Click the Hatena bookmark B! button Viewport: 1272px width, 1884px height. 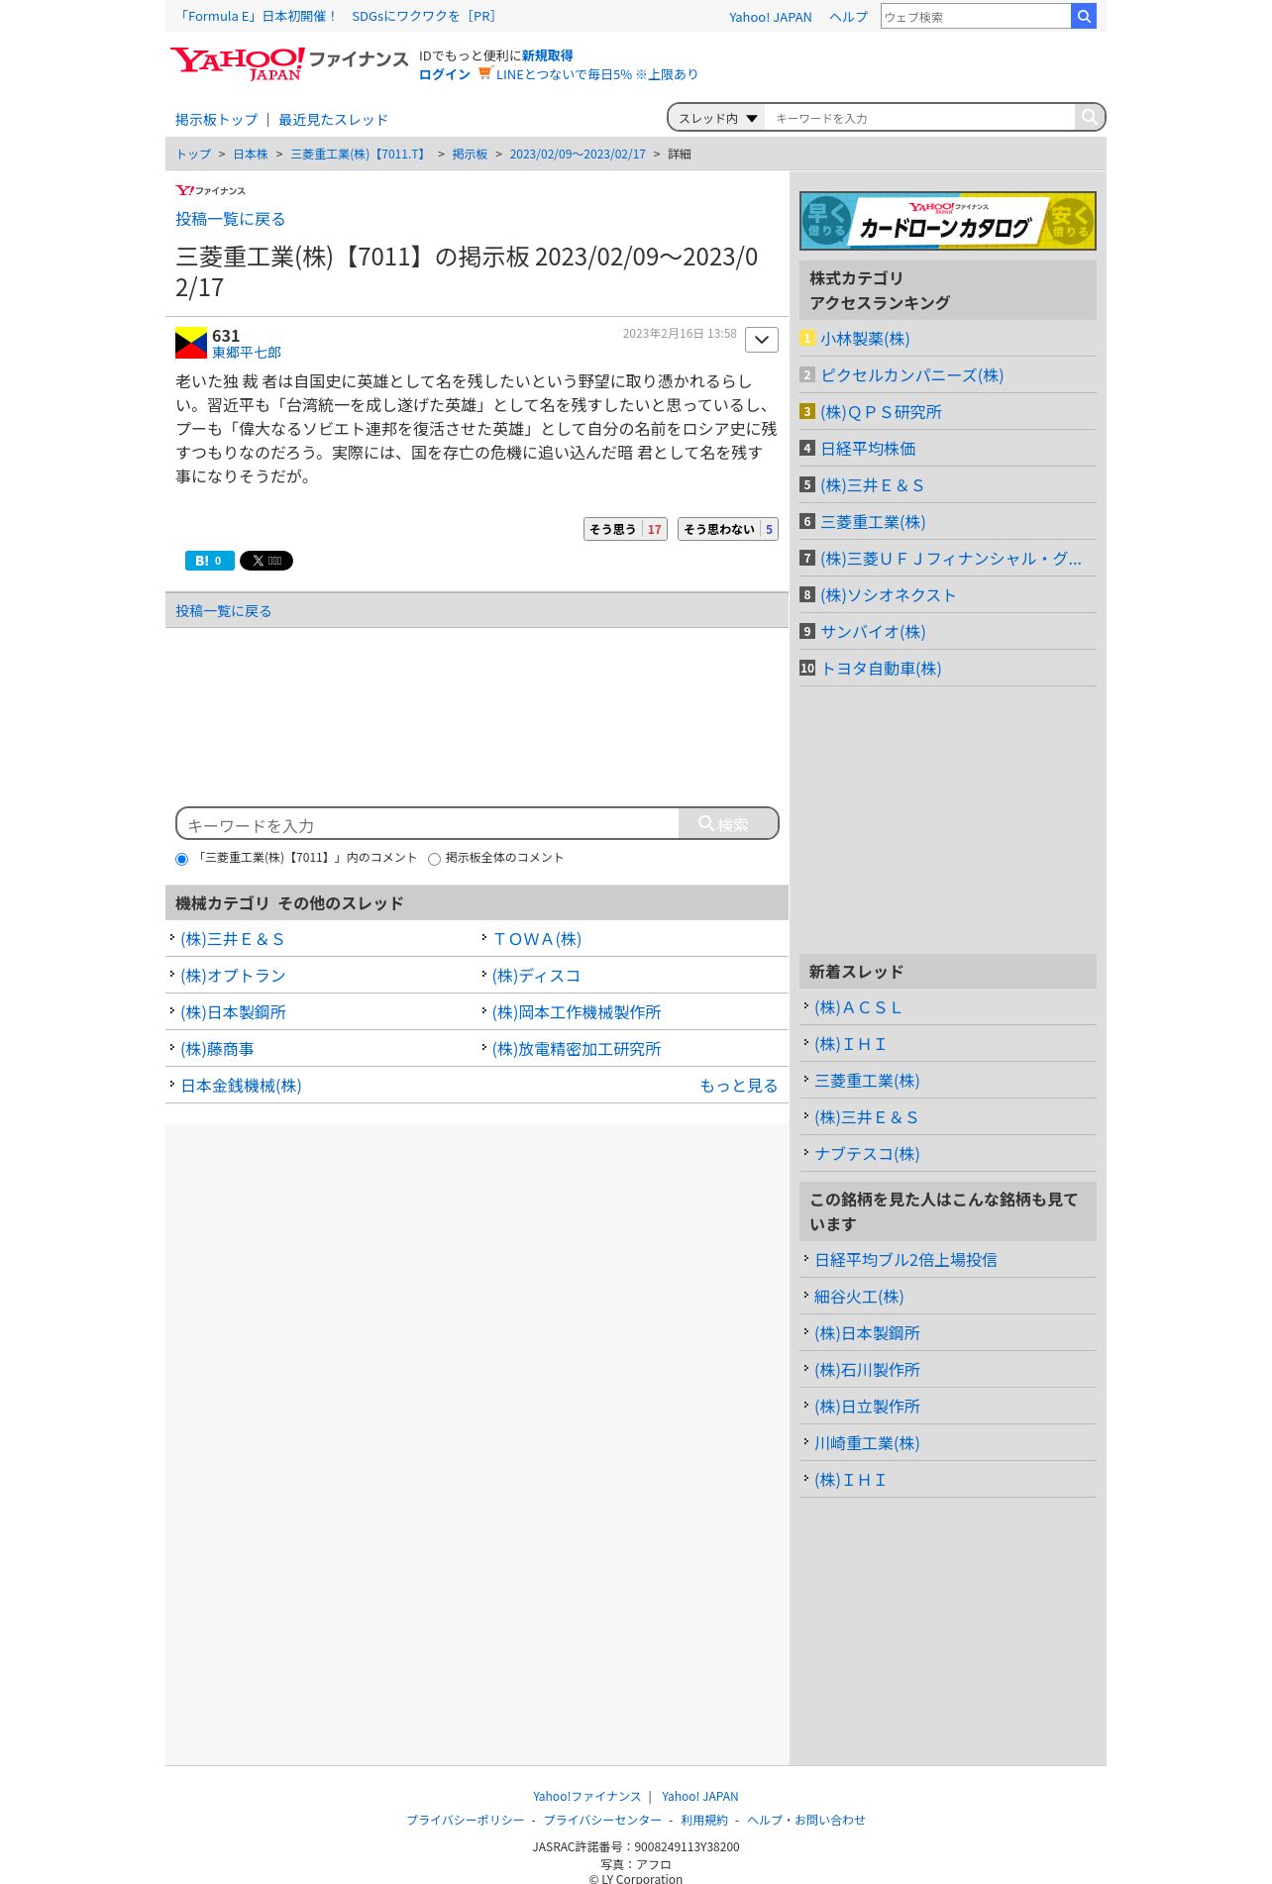click(210, 561)
